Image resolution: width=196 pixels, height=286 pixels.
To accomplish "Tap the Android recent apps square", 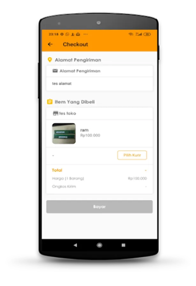I will (x=124, y=245).
